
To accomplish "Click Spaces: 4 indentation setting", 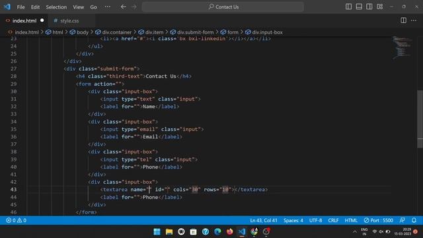I will [293, 220].
